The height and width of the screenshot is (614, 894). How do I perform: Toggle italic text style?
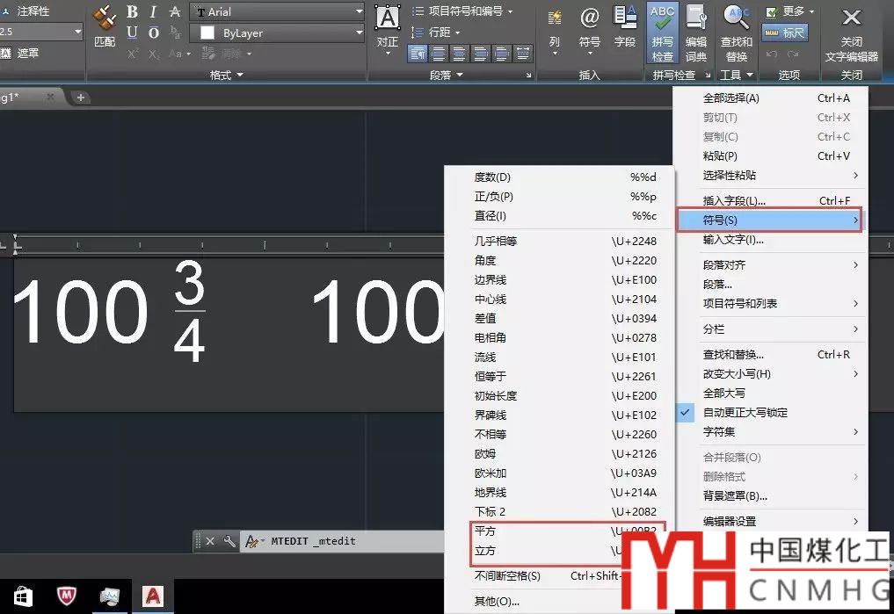click(153, 12)
